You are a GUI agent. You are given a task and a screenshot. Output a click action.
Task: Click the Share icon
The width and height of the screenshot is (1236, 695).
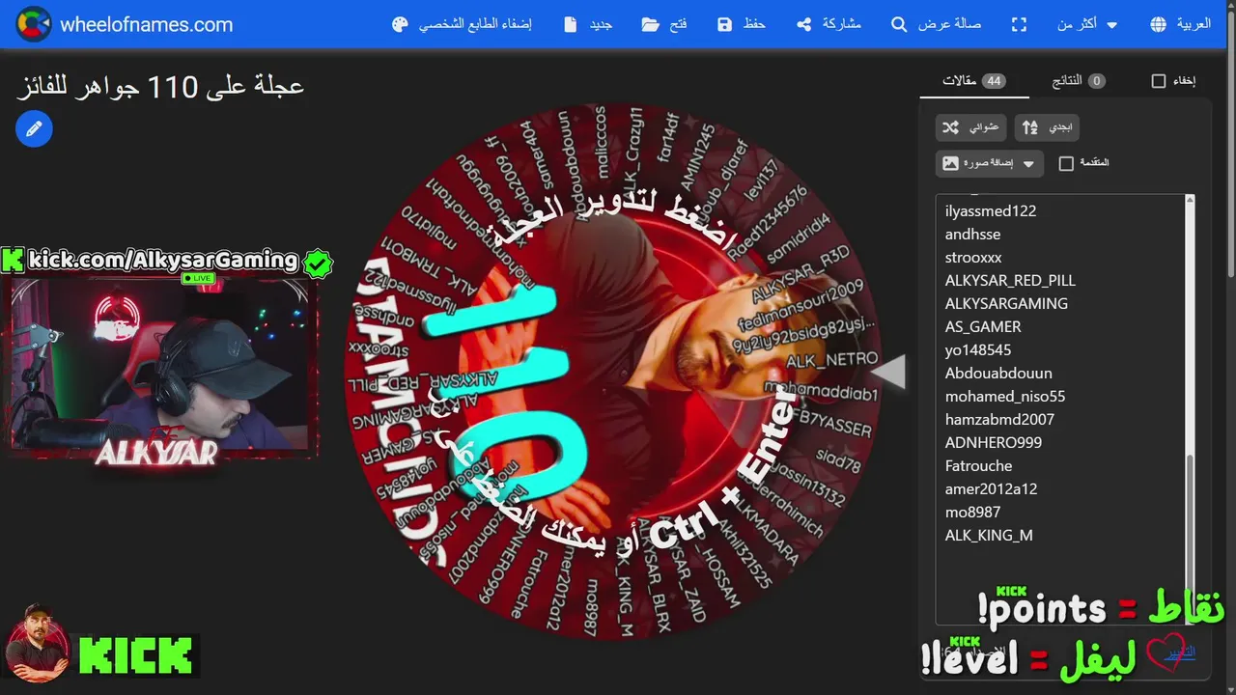coord(803,24)
